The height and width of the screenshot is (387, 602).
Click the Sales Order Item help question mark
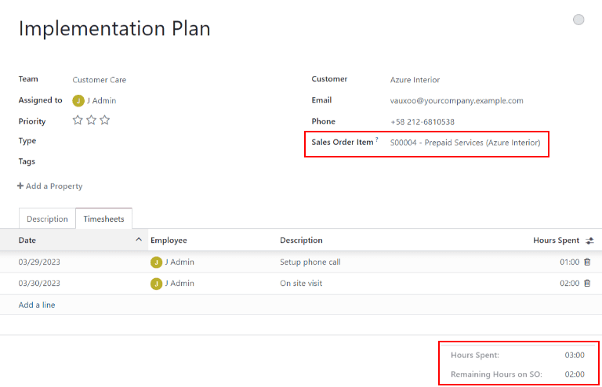click(376, 140)
